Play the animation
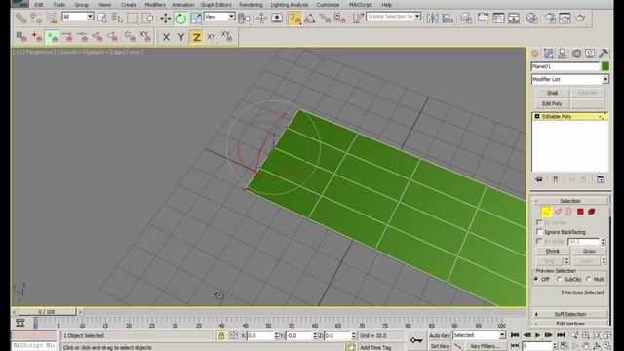 537,335
